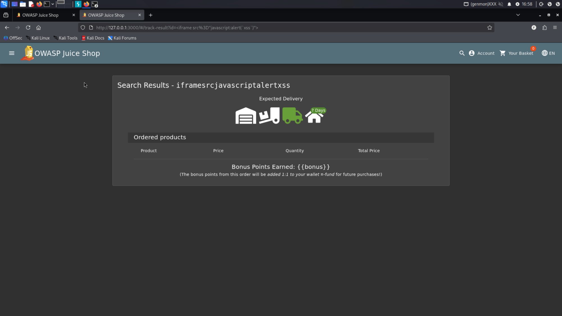Click the Price column header
The image size is (562, 316).
(218, 151)
